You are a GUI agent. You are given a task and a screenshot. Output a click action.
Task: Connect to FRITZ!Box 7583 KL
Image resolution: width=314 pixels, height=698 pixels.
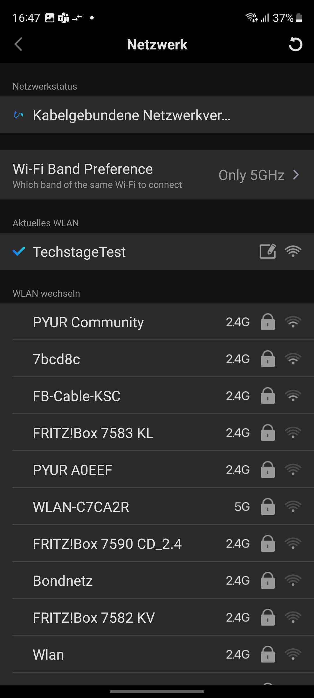click(x=93, y=433)
